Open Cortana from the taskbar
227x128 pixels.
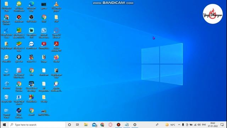[x=70, y=125]
